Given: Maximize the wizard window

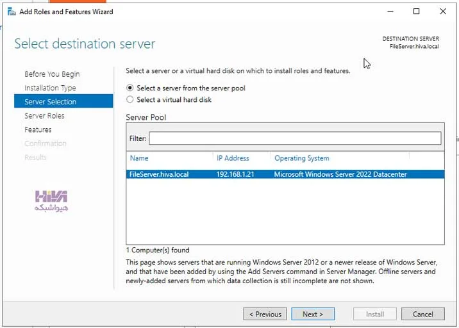Looking at the screenshot, I should (416, 12).
